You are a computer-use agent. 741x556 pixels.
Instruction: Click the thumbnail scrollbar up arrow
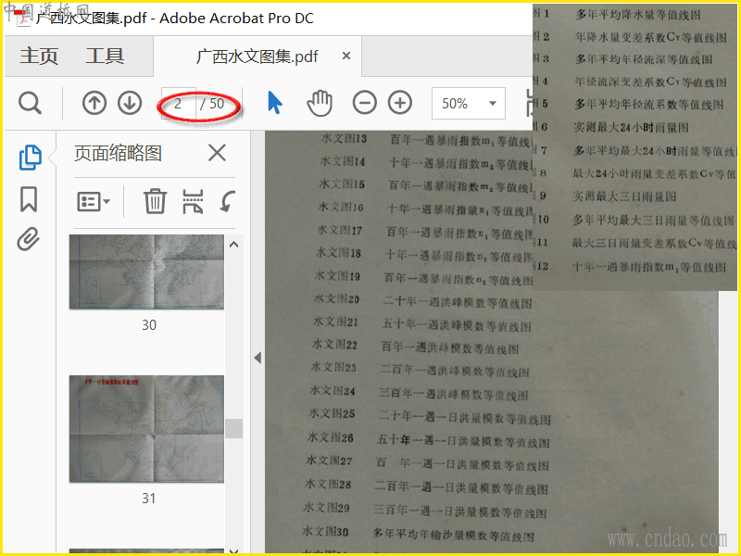pos(233,245)
